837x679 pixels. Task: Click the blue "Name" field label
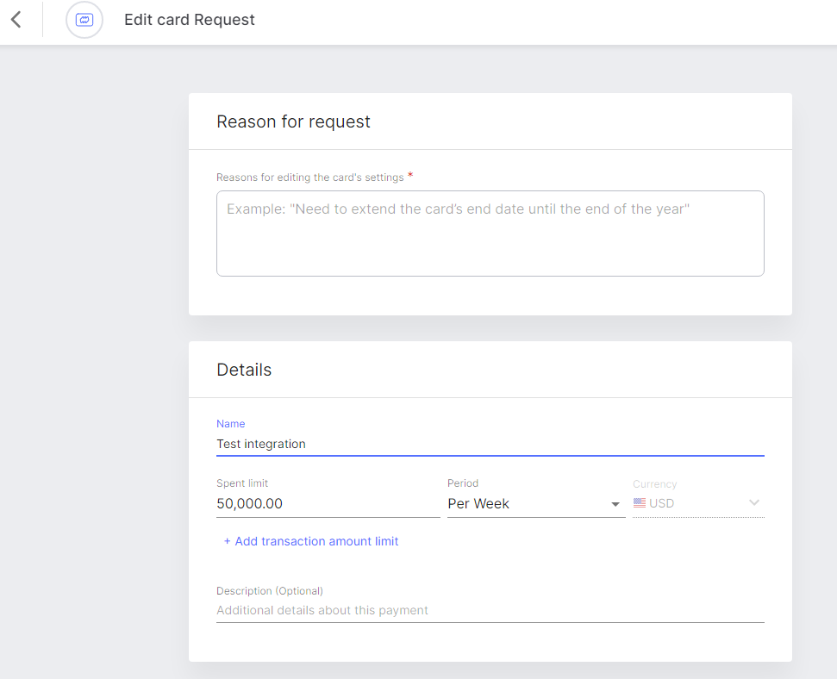coord(231,424)
